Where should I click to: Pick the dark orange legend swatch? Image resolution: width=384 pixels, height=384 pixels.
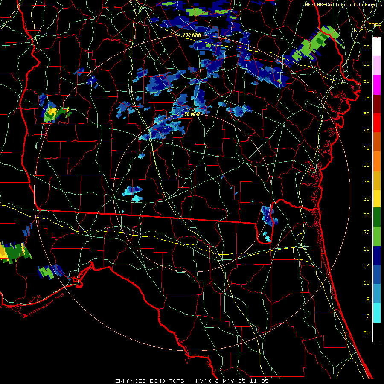pos(377,142)
